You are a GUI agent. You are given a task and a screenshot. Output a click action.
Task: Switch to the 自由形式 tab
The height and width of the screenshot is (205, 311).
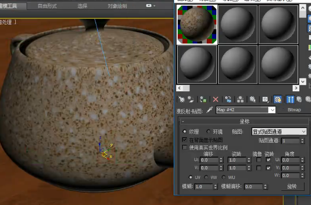pyautogui.click(x=47, y=6)
